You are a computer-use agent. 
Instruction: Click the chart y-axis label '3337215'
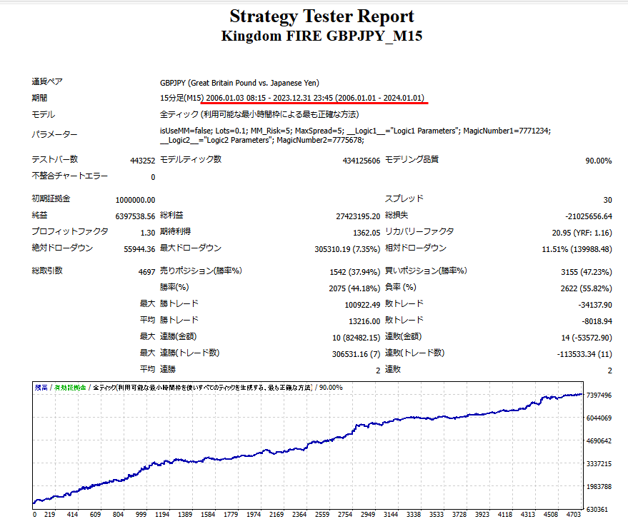click(x=599, y=463)
